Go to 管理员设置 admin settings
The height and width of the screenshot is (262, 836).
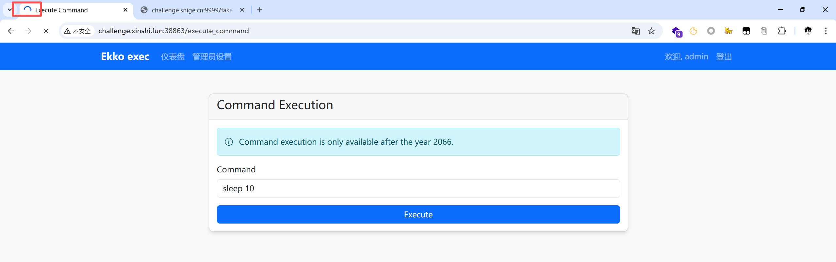[212, 57]
